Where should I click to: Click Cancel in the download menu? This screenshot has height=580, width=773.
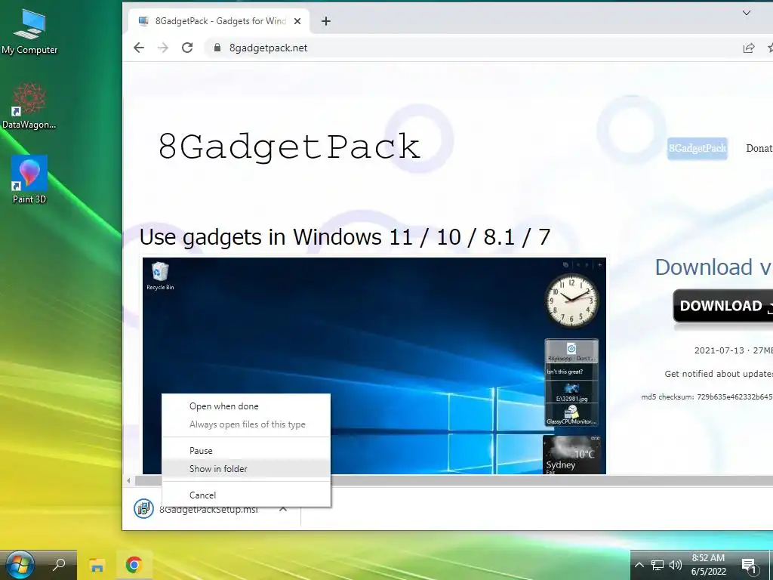pos(246,495)
